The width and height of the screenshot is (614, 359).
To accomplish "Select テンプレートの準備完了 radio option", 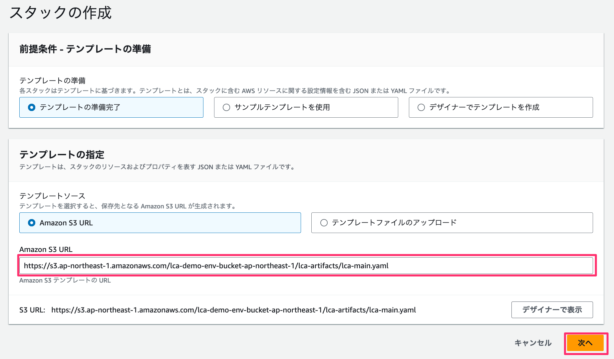I will 111,107.
